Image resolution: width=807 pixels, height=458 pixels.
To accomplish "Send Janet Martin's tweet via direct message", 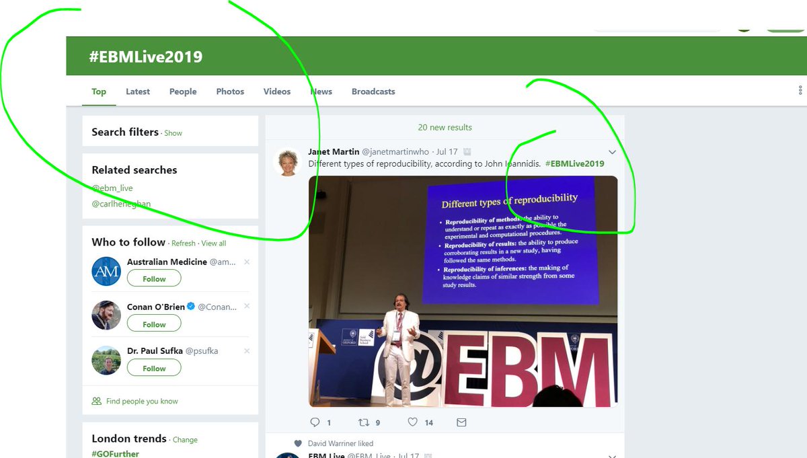I will pyautogui.click(x=461, y=422).
